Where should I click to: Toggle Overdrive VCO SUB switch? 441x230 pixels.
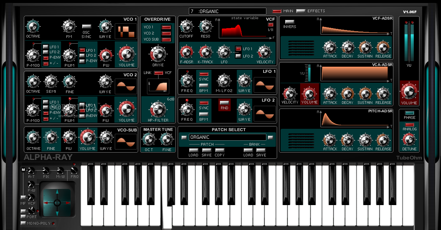click(x=166, y=39)
